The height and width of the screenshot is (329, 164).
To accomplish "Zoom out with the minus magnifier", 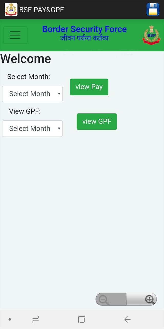I will [x=111, y=299].
